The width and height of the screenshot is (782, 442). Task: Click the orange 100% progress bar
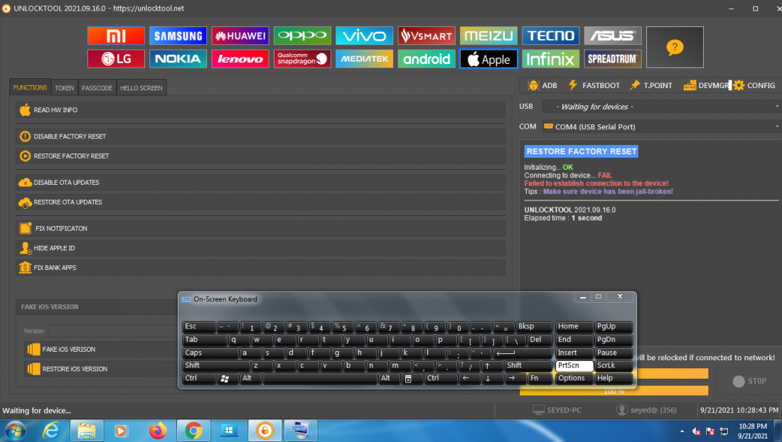click(614, 391)
